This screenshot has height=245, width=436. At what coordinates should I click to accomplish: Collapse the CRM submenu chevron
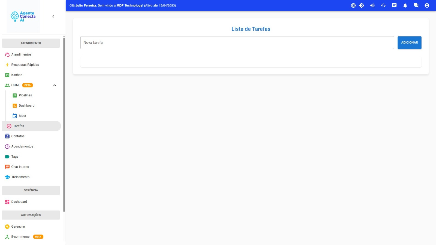coord(55,85)
